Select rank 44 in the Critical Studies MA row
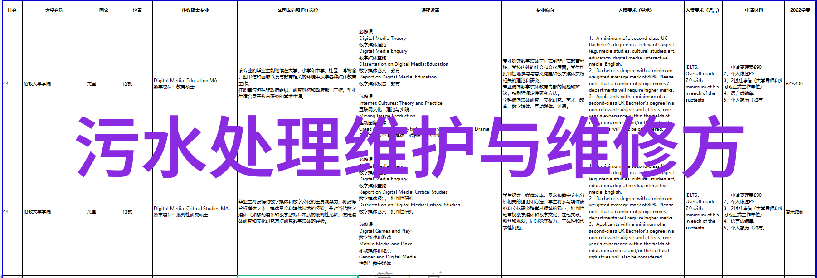Viewport: 817px width, 278px height. 12,211
